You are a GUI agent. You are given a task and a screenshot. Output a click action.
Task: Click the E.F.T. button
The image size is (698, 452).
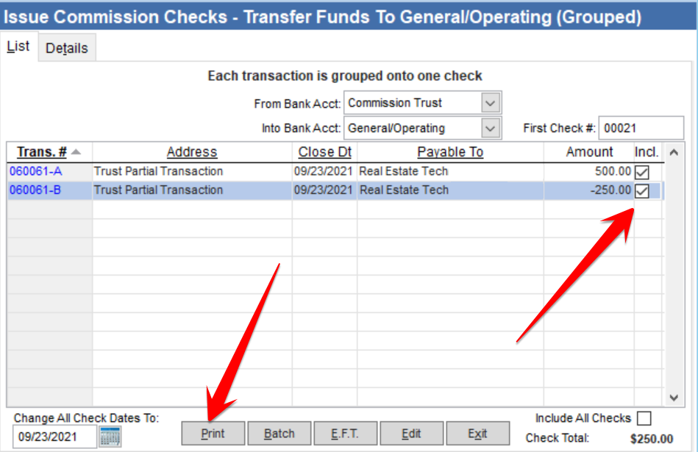click(346, 433)
